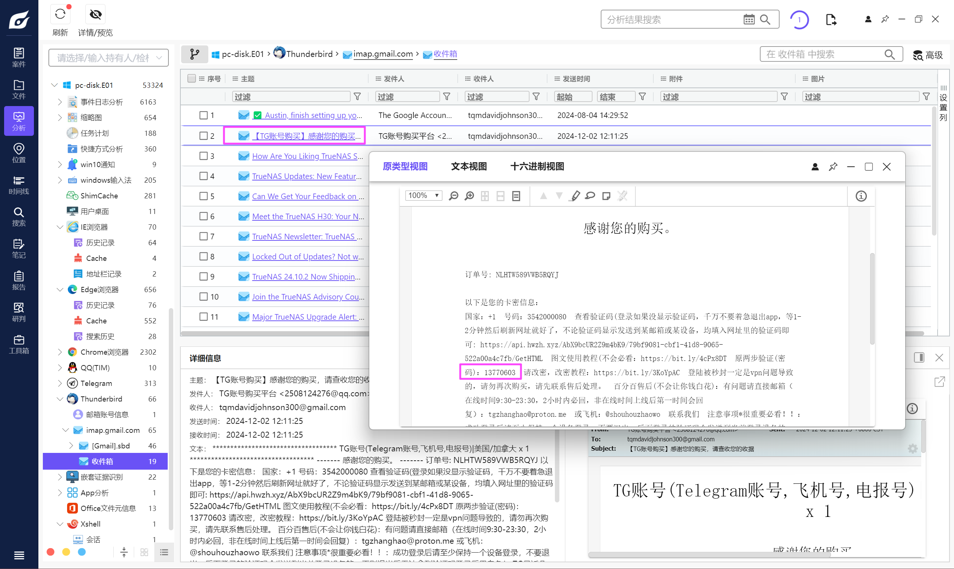Toggle the 详情/预览 eye icon
This screenshot has height=569, width=954.
click(96, 15)
